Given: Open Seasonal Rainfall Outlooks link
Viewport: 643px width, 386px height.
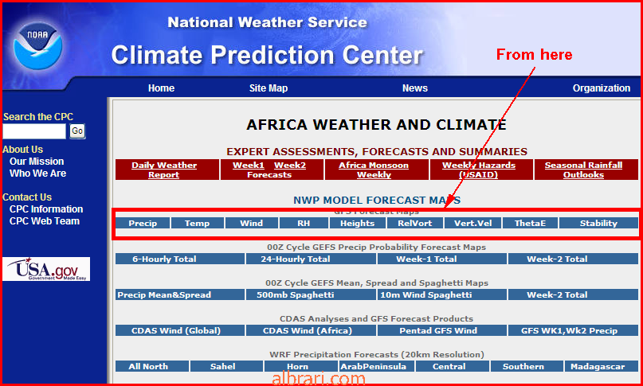Looking at the screenshot, I should coord(583,170).
